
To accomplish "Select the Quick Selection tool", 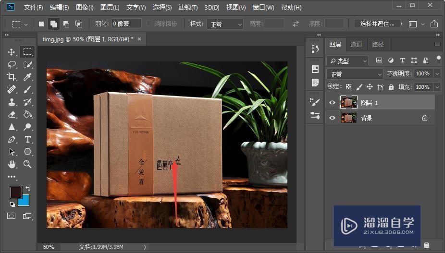I will point(27,64).
